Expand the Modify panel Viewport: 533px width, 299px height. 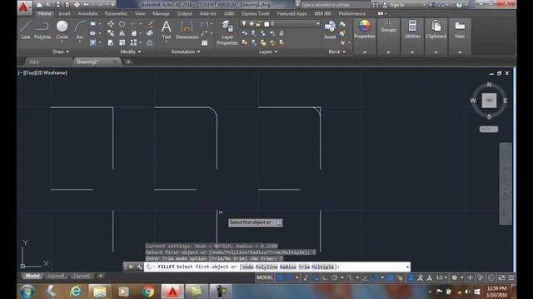131,51
